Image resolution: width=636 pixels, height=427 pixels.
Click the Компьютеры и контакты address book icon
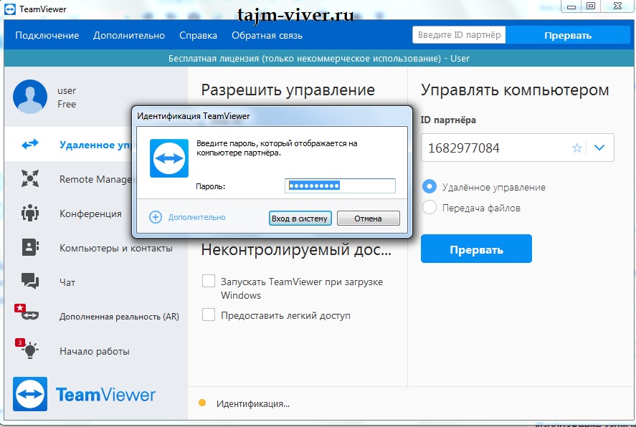click(x=30, y=247)
